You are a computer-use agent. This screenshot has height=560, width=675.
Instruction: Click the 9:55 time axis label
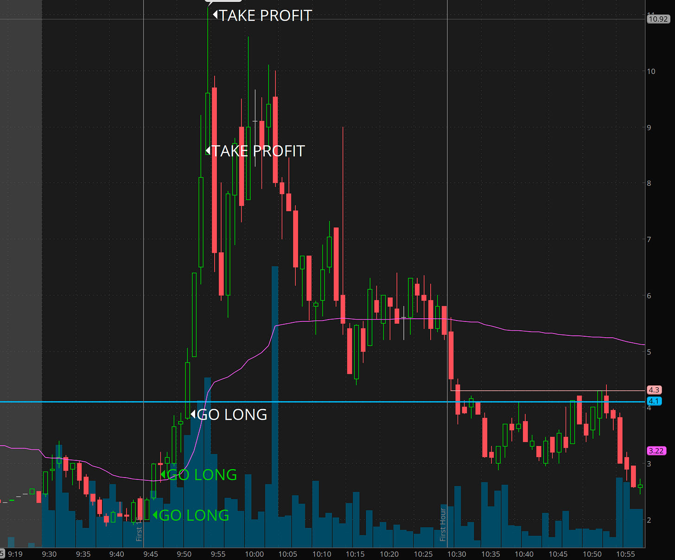point(218,554)
